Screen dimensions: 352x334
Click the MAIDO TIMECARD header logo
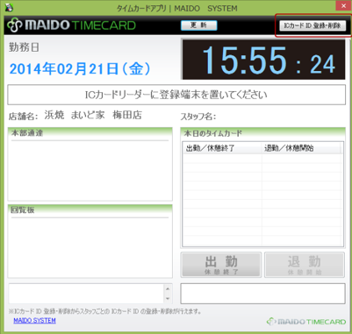point(71,25)
